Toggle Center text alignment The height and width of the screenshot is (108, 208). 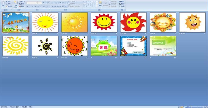(55, 6)
